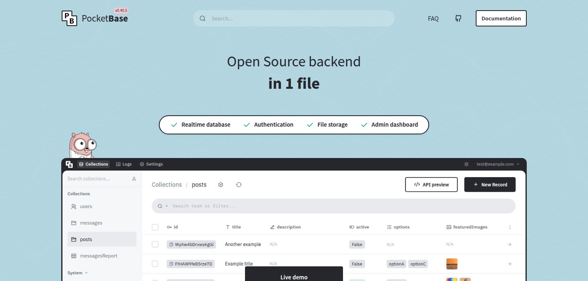
Task: Open the Example title record arrow
Action: pyautogui.click(x=509, y=264)
